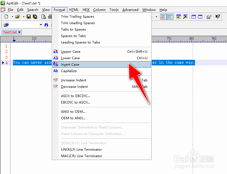
Task: Select Spaces to Tabs
Action: tap(102, 36)
